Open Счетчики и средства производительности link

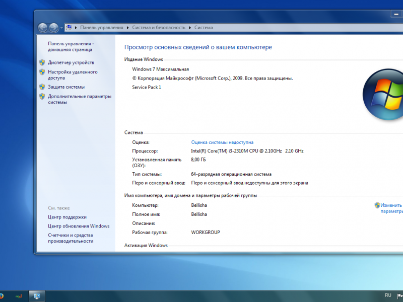click(x=71, y=238)
